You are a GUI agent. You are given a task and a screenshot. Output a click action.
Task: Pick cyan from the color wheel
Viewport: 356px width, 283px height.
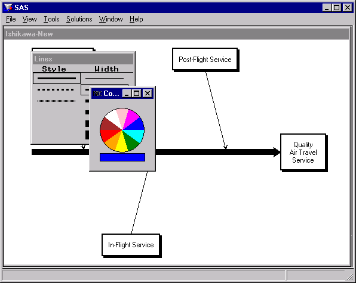point(137,135)
